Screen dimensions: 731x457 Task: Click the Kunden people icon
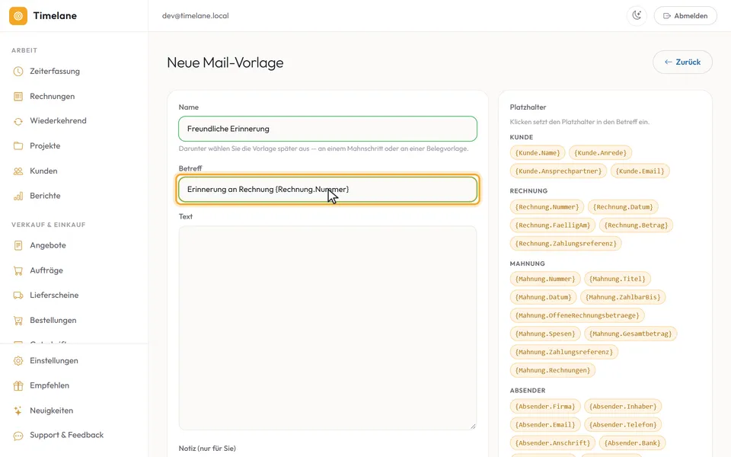pyautogui.click(x=18, y=171)
